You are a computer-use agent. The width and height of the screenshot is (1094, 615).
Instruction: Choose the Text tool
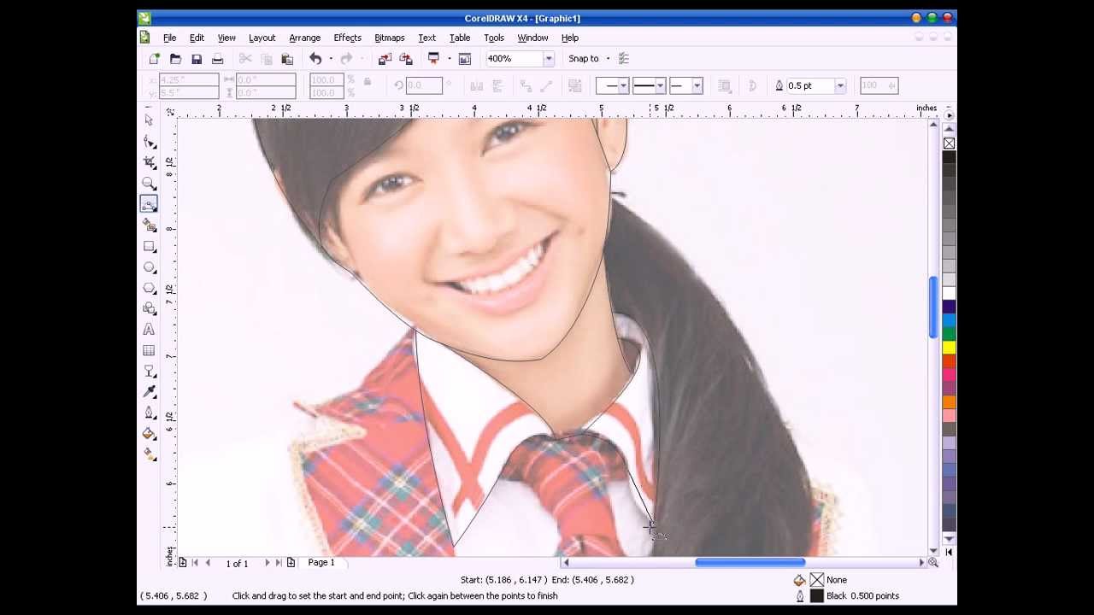point(149,327)
